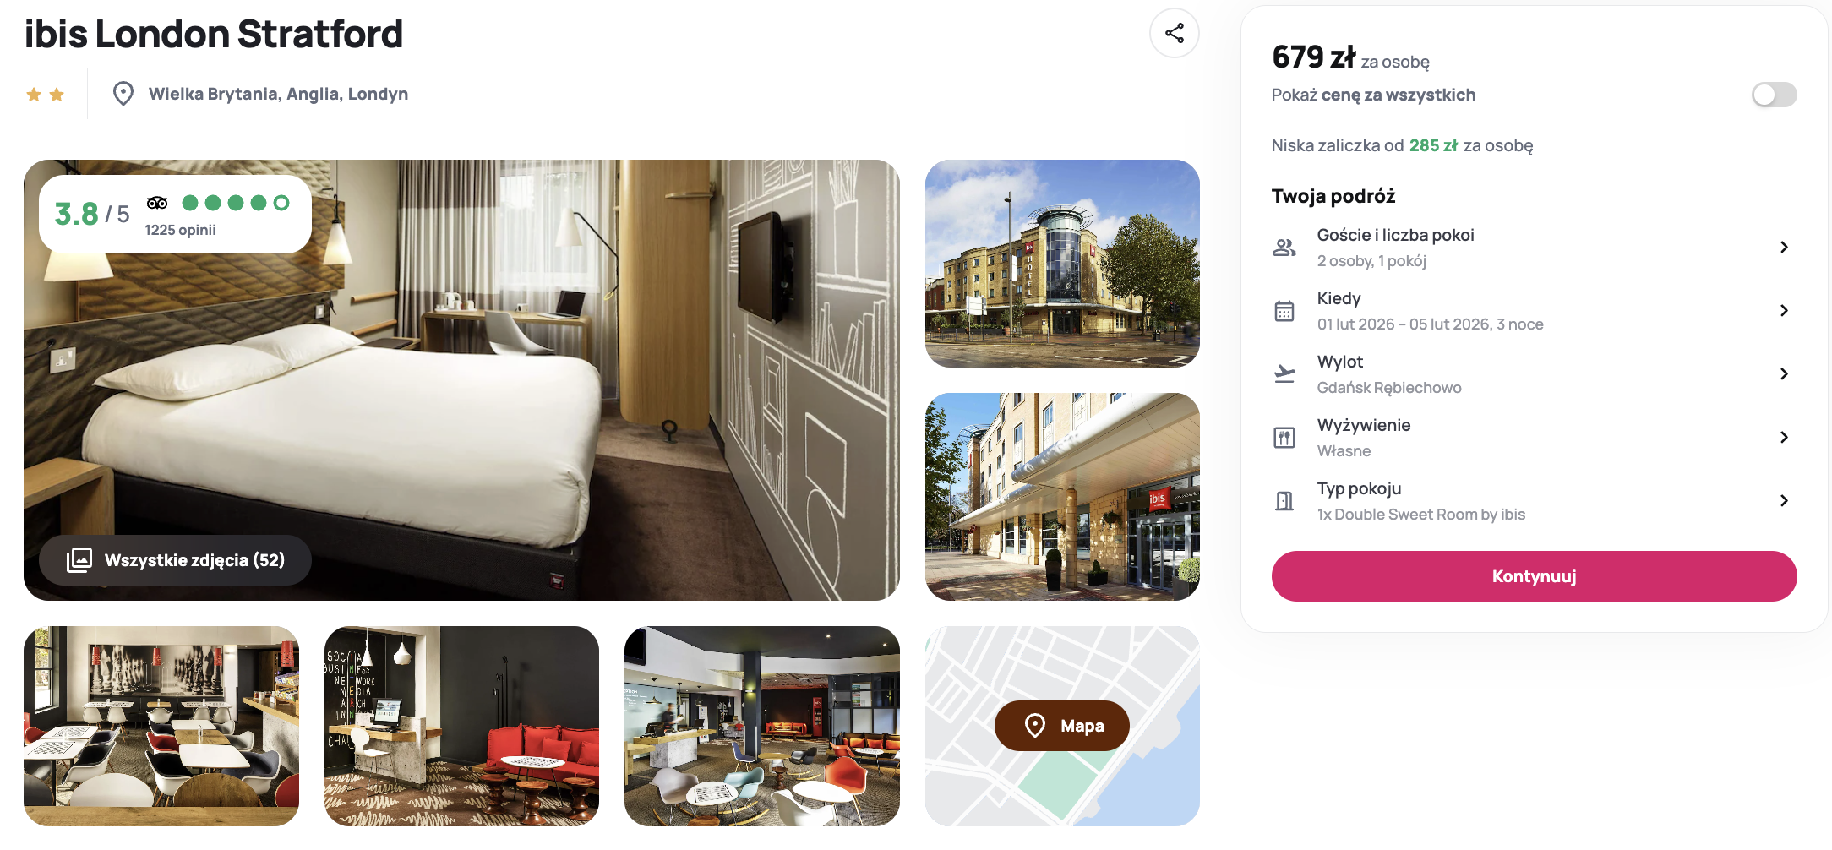Click the calendar icon next to Kiedy

1284,311
